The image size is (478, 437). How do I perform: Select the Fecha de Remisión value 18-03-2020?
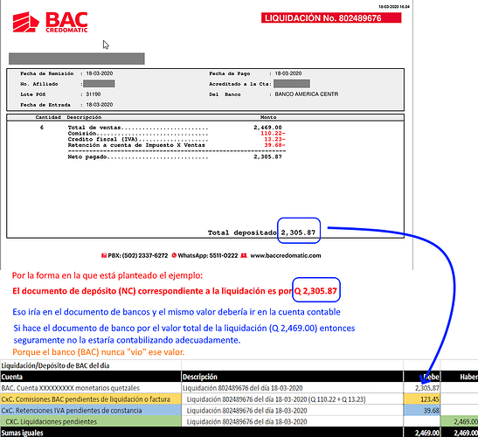click(100, 73)
